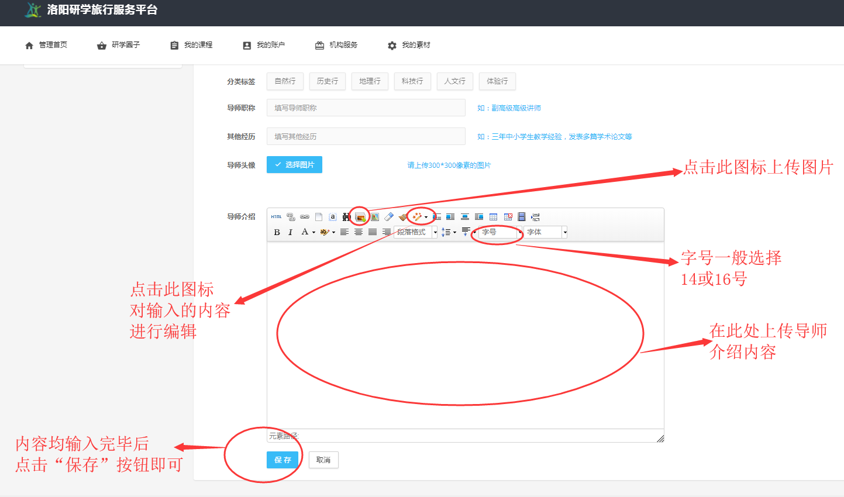This screenshot has width=844, height=497.
Task: Toggle the 人文行 category tag
Action: (x=454, y=81)
